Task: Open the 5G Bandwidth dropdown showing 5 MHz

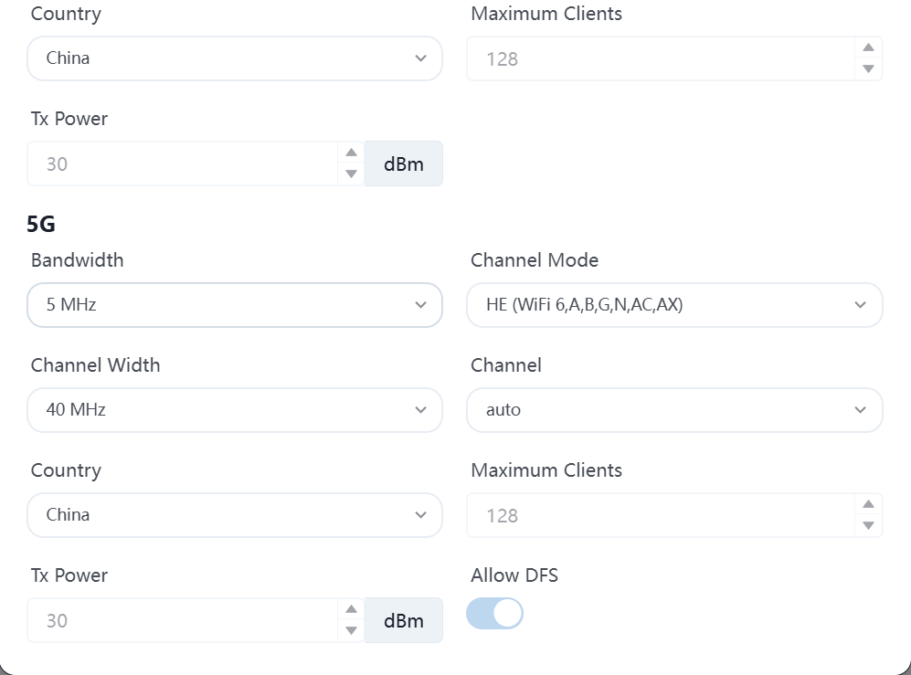Action: coord(235,305)
